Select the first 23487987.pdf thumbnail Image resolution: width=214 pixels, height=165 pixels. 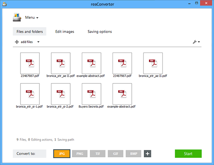coord(30,63)
